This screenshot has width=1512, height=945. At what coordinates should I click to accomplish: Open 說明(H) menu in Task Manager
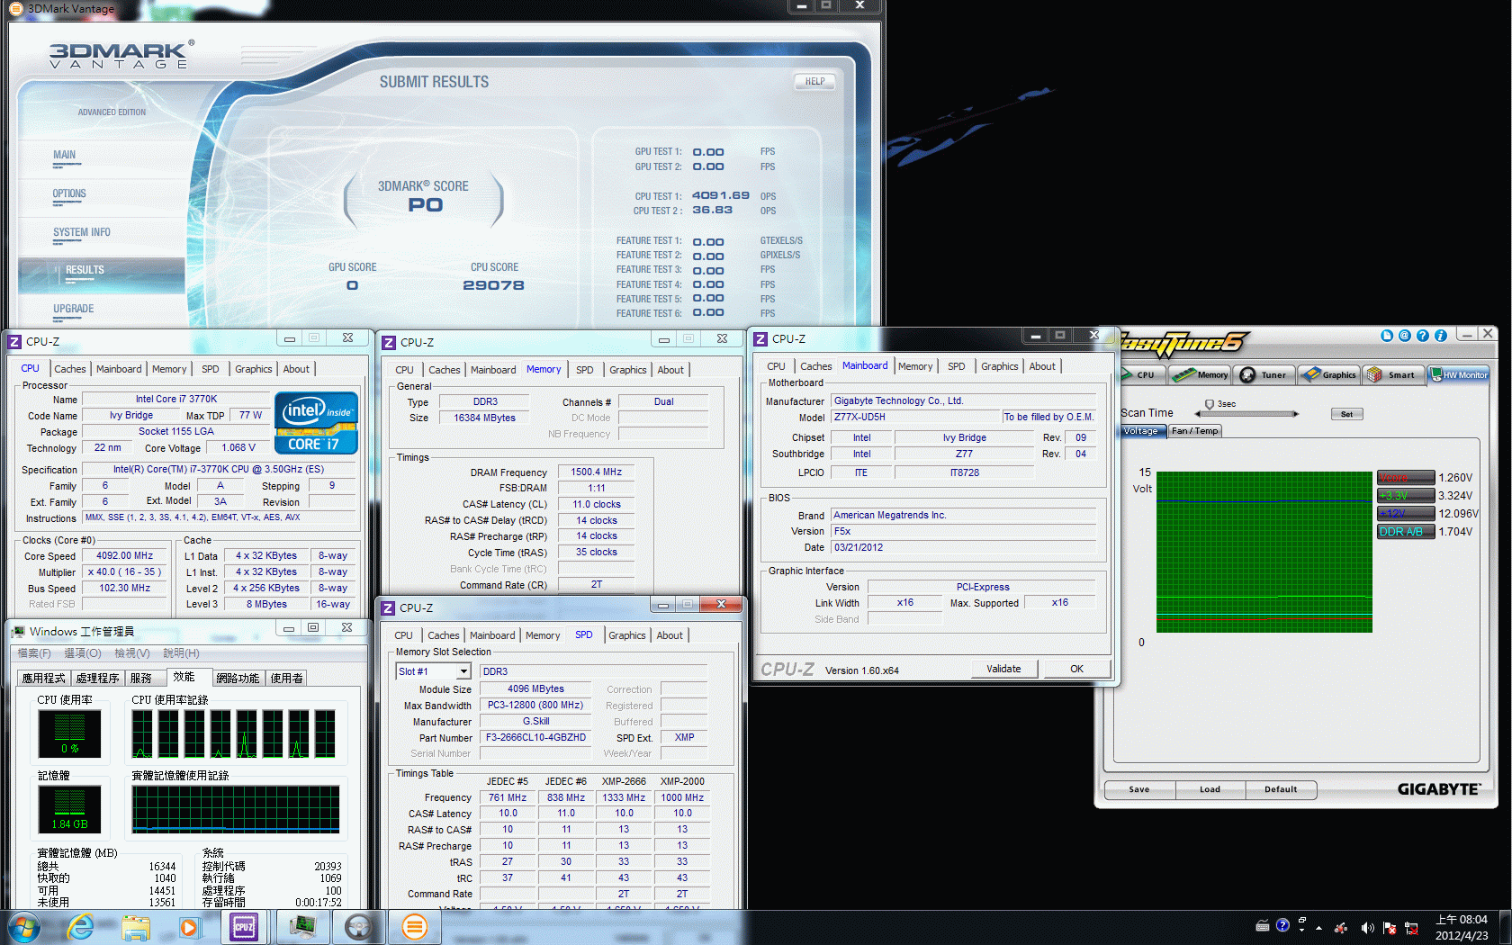pyautogui.click(x=182, y=653)
